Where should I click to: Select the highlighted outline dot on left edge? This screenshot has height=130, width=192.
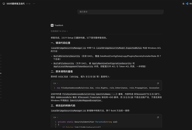coord(1,73)
